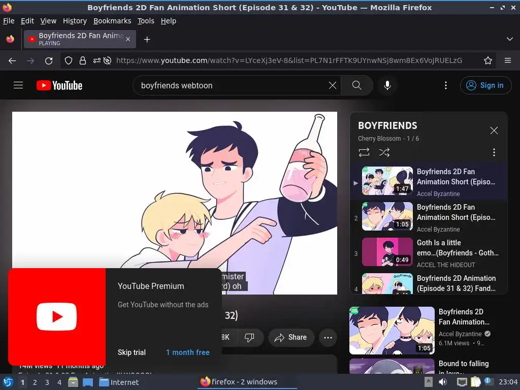
Task: Open the site permissions icon in the address bar
Action: [x=96, y=61]
